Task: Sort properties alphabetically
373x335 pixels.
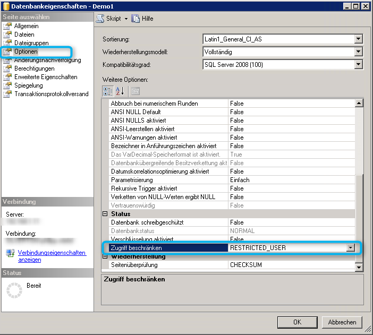Action: [x=120, y=91]
